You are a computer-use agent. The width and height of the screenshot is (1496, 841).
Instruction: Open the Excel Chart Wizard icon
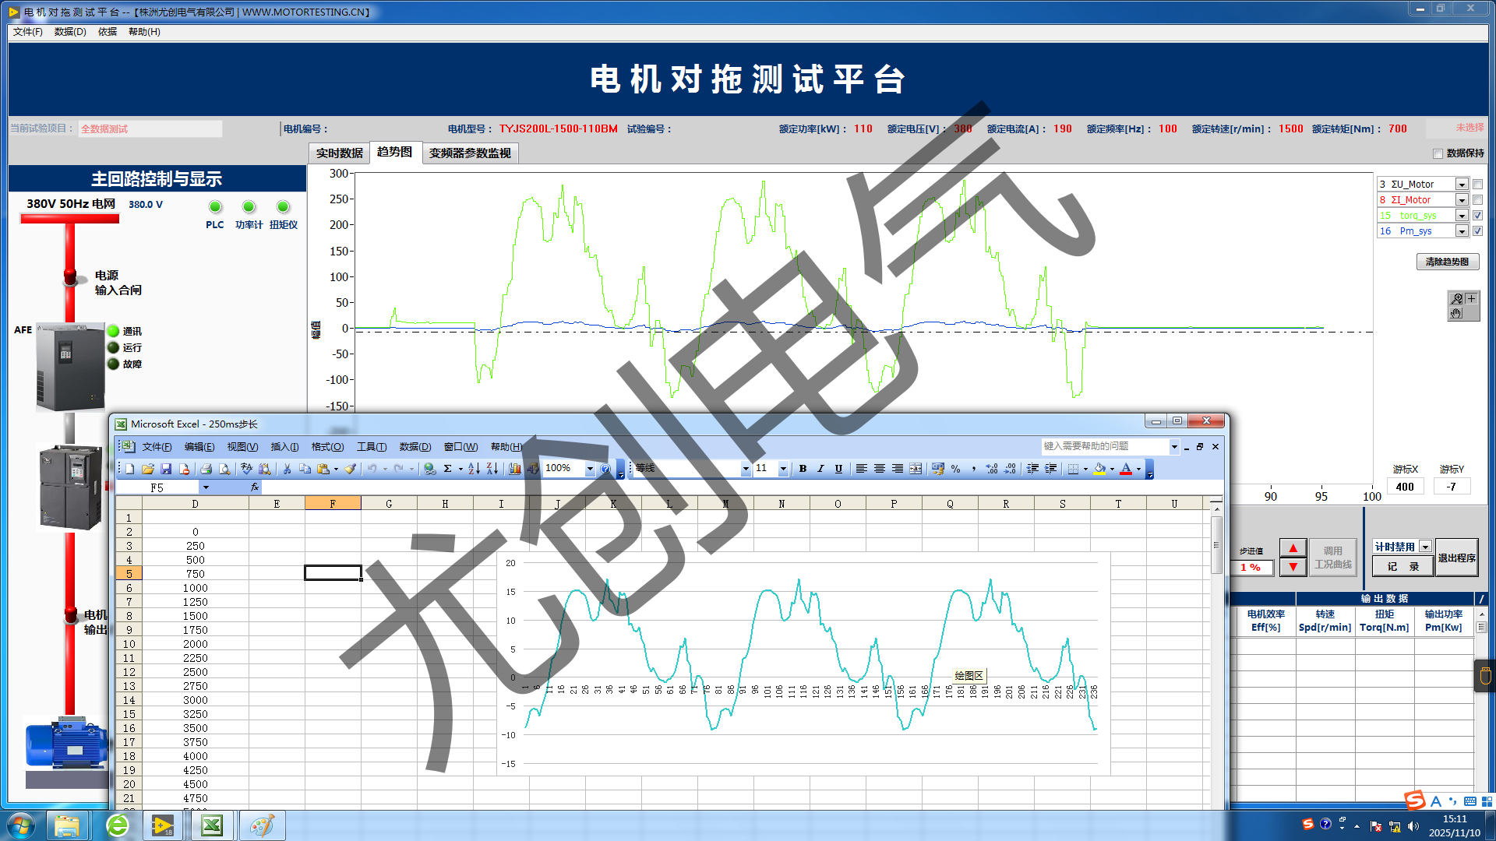(515, 468)
